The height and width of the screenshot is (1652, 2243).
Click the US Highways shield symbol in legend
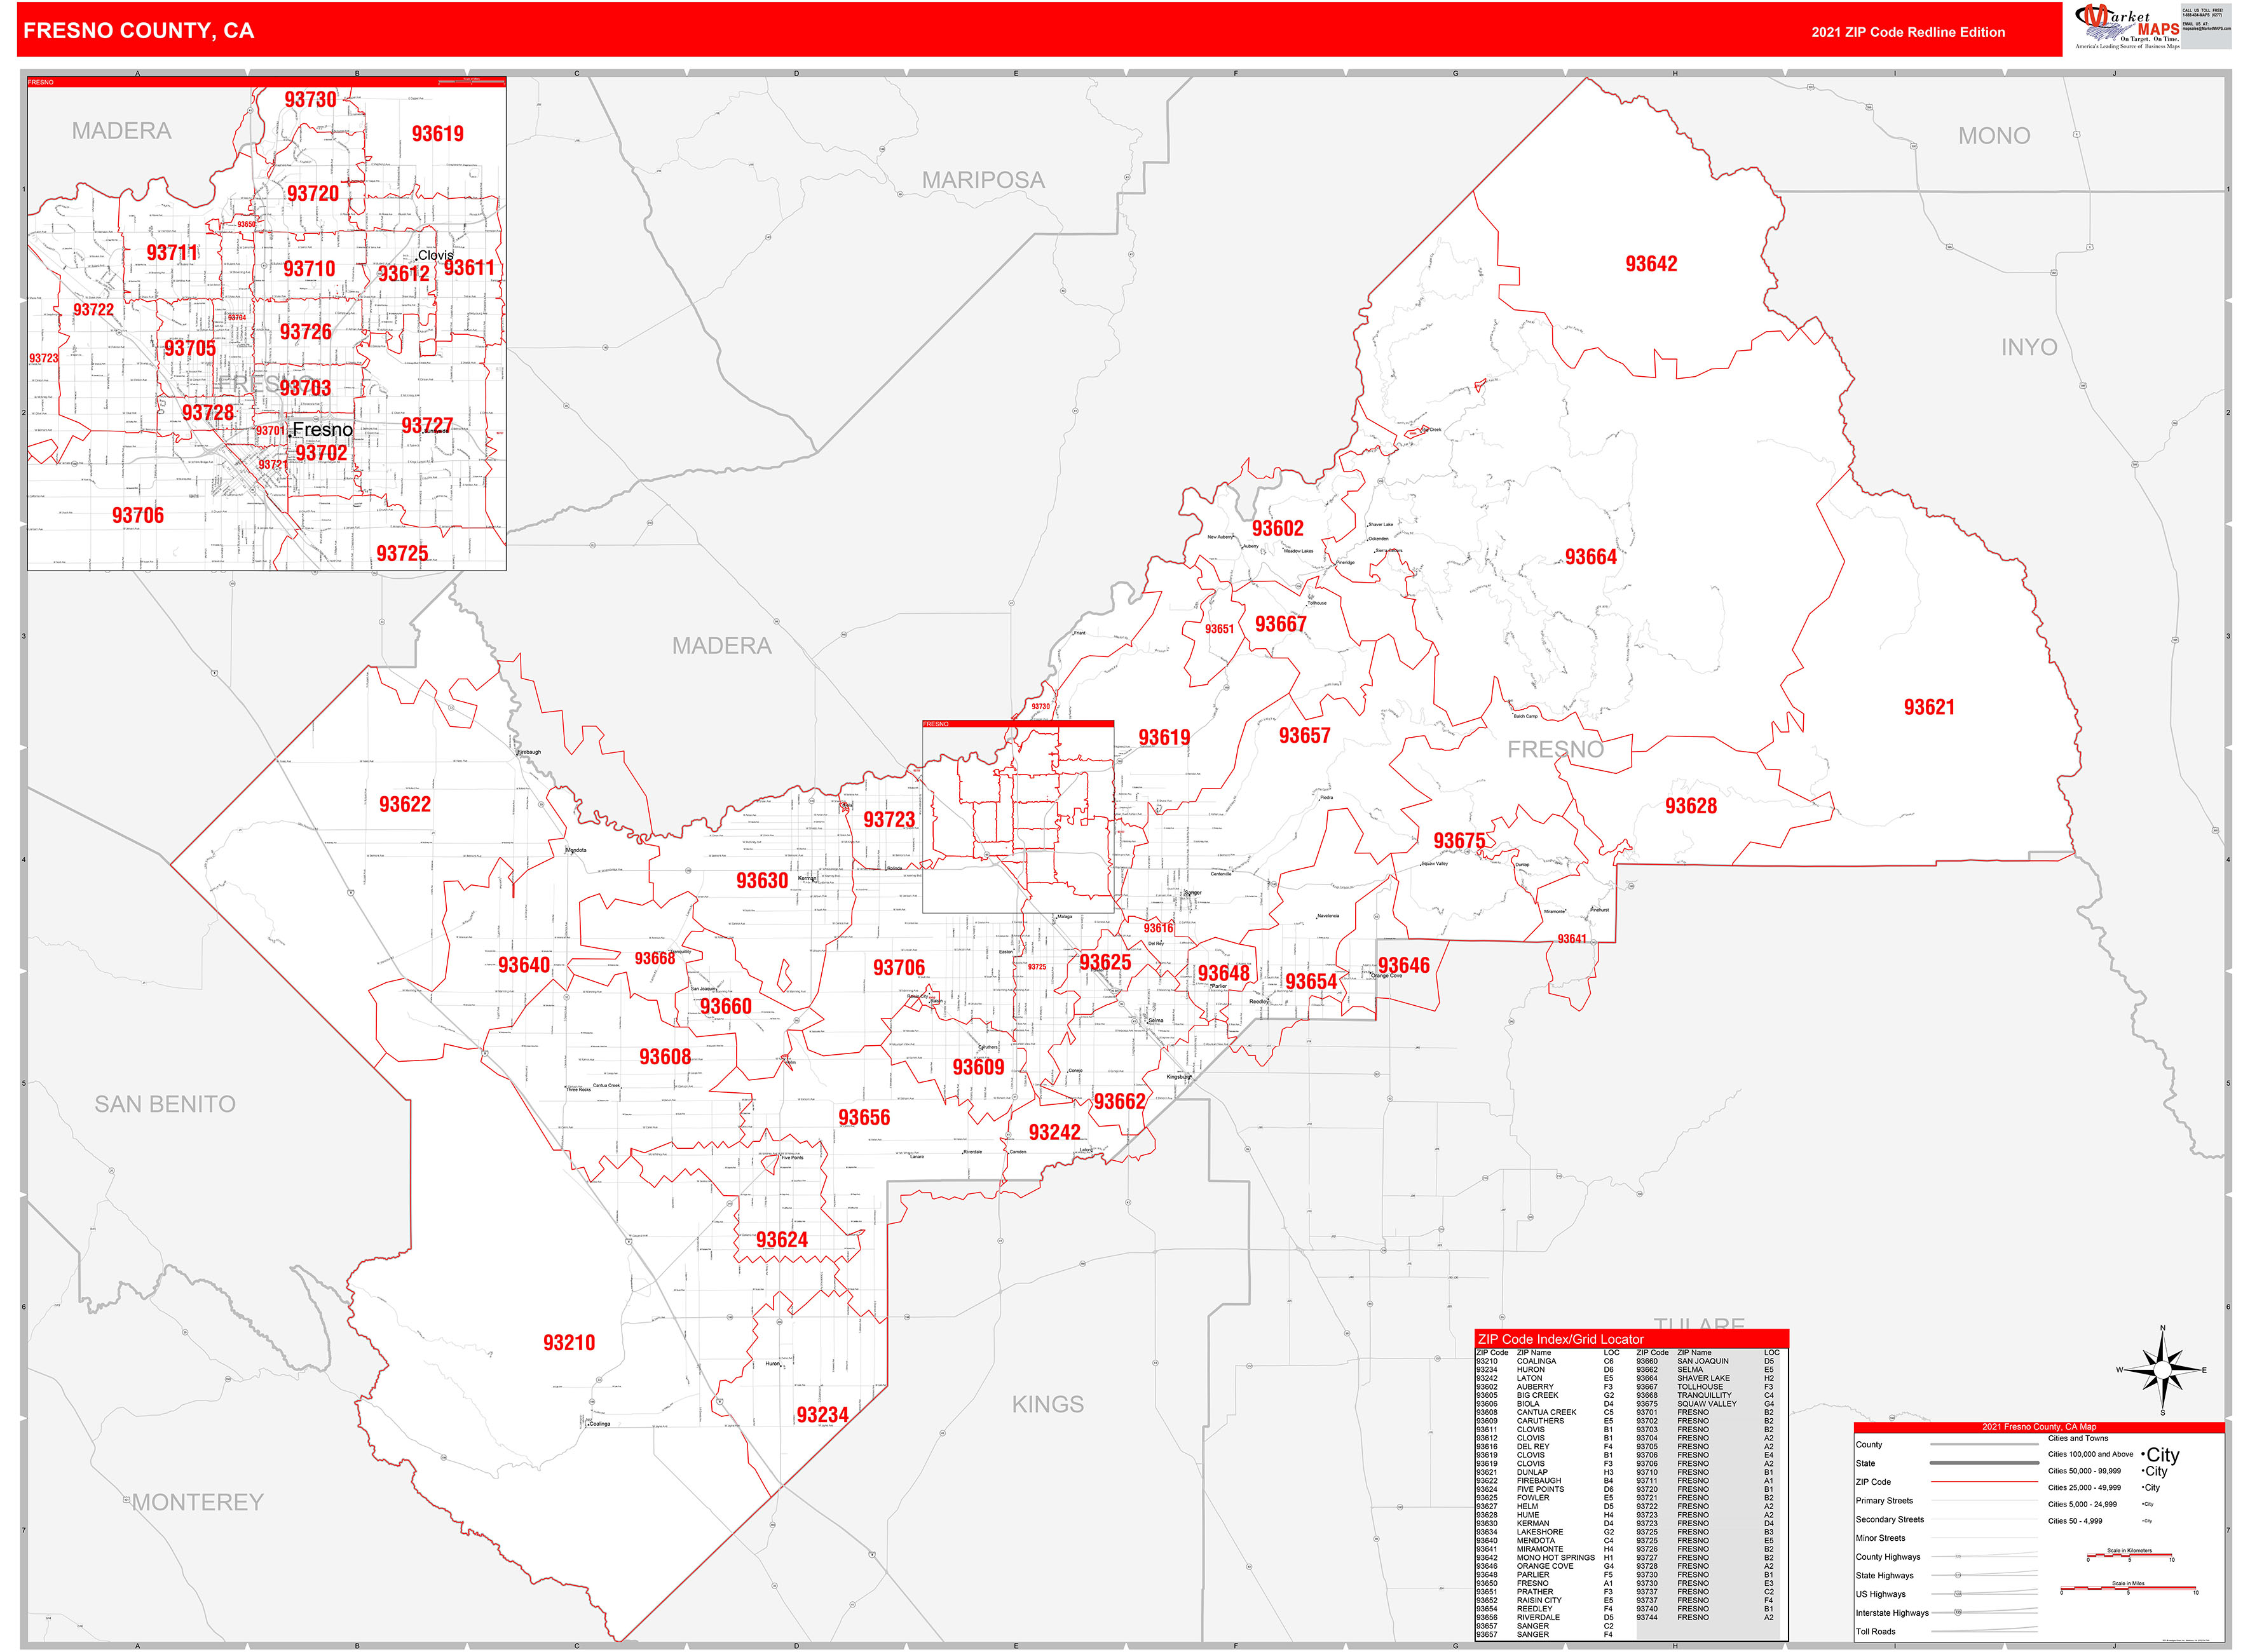(x=1958, y=1593)
